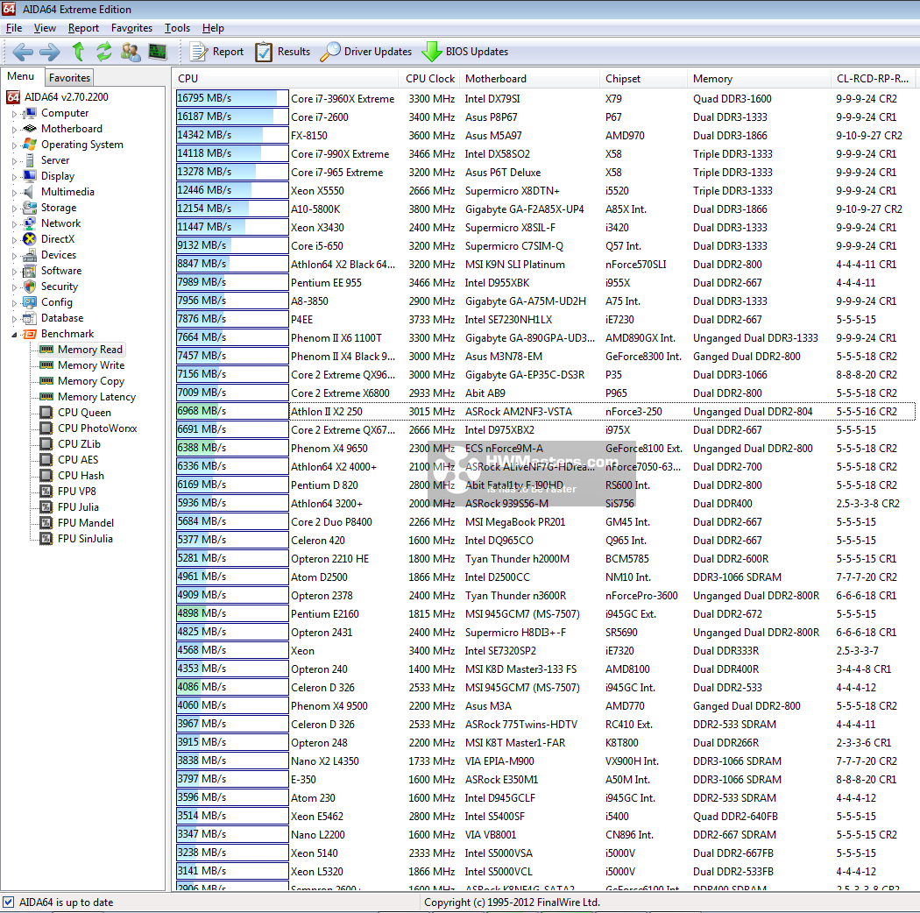This screenshot has width=920, height=913.
Task: Select the Memory Read benchmark
Action: (x=90, y=350)
